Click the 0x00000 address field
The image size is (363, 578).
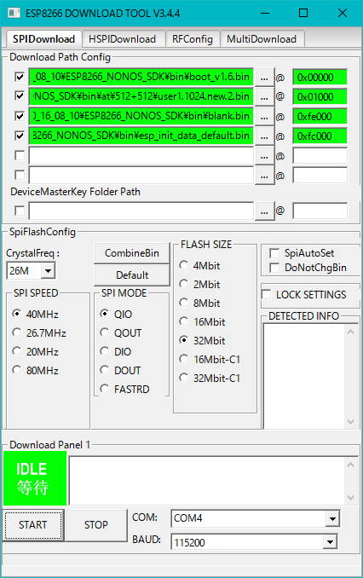tap(320, 78)
